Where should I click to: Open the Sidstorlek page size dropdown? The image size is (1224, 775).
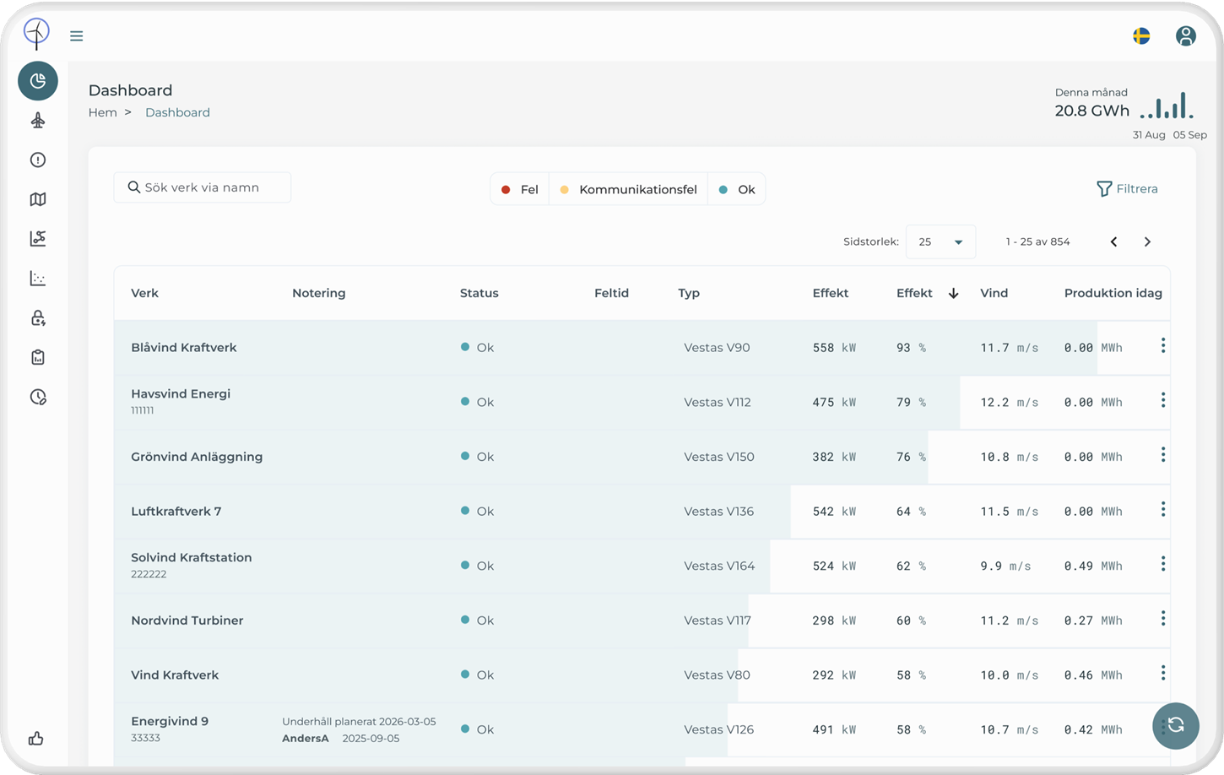(x=940, y=241)
